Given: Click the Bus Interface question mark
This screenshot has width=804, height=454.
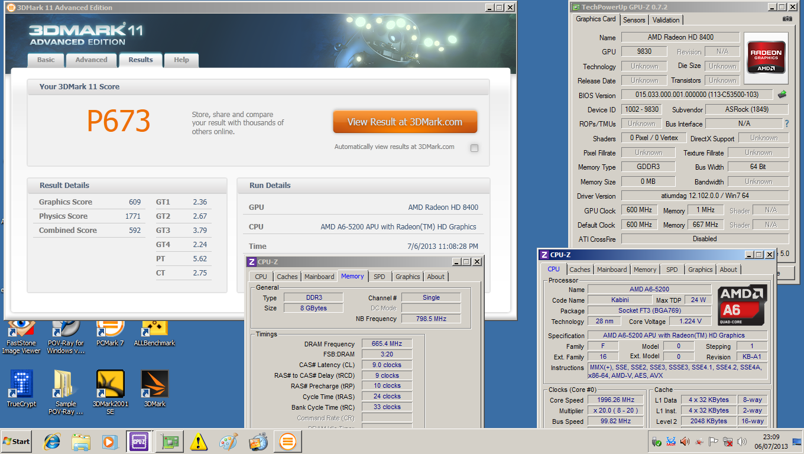Looking at the screenshot, I should click(786, 124).
